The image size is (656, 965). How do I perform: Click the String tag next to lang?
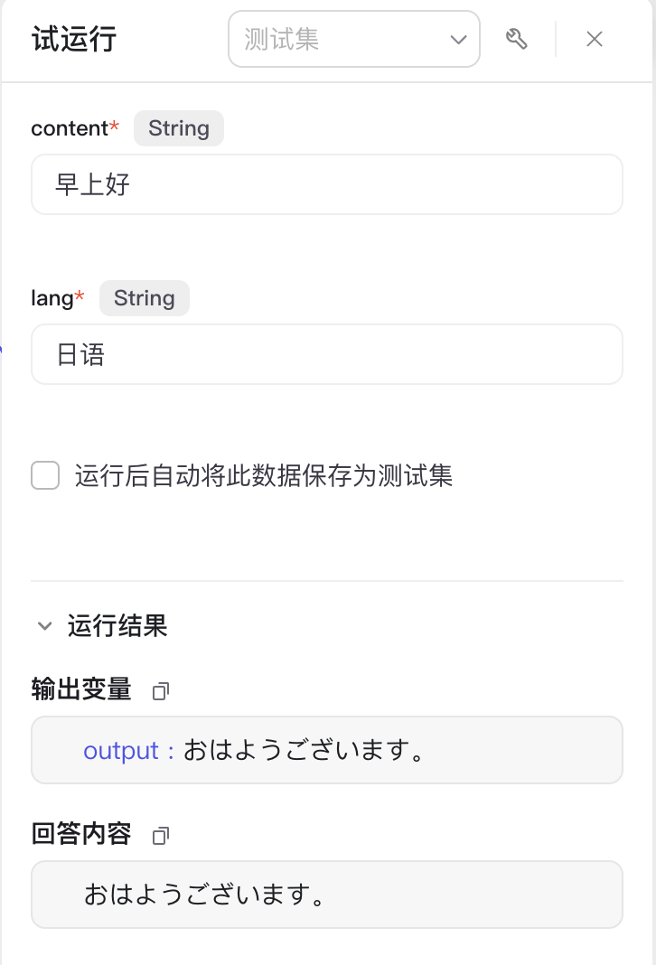(144, 298)
